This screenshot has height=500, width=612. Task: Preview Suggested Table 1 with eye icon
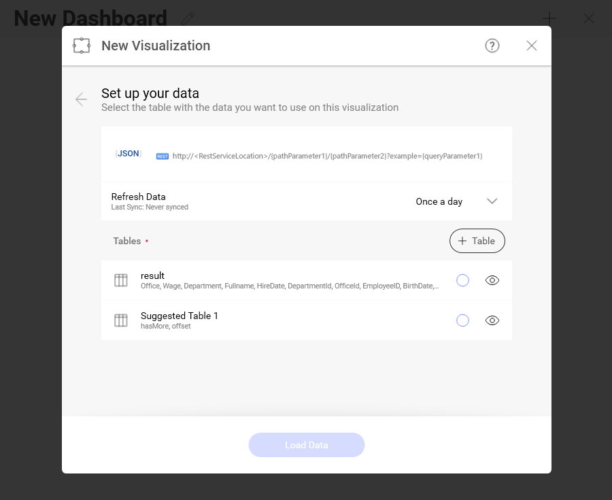coord(492,320)
